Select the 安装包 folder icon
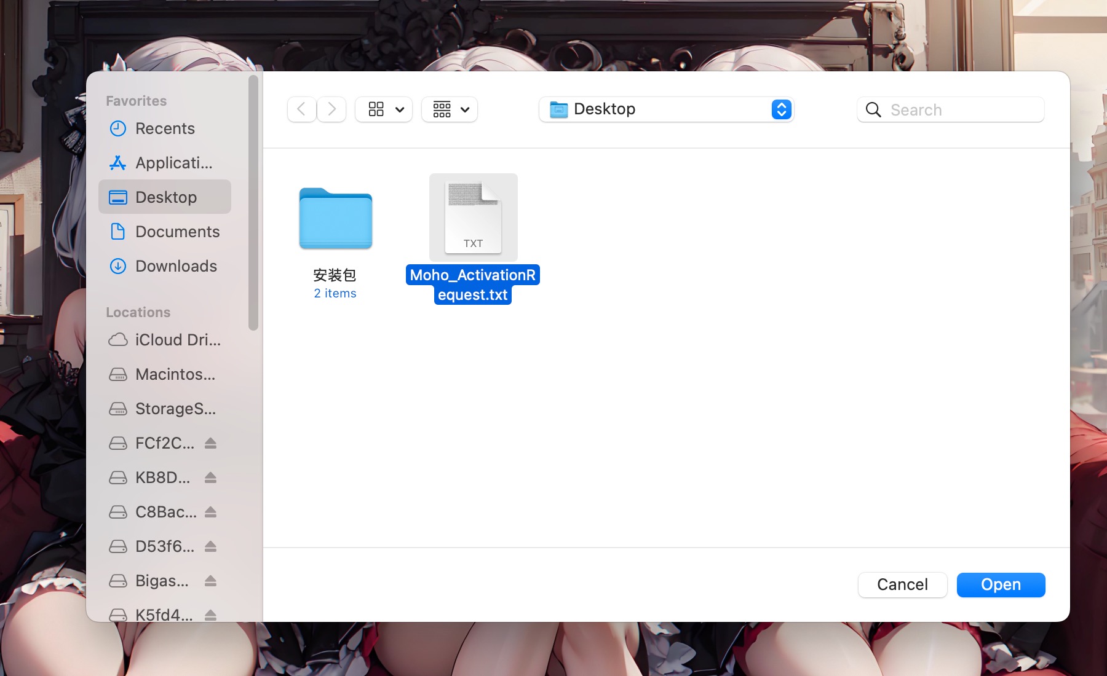This screenshot has height=676, width=1107. 335,219
